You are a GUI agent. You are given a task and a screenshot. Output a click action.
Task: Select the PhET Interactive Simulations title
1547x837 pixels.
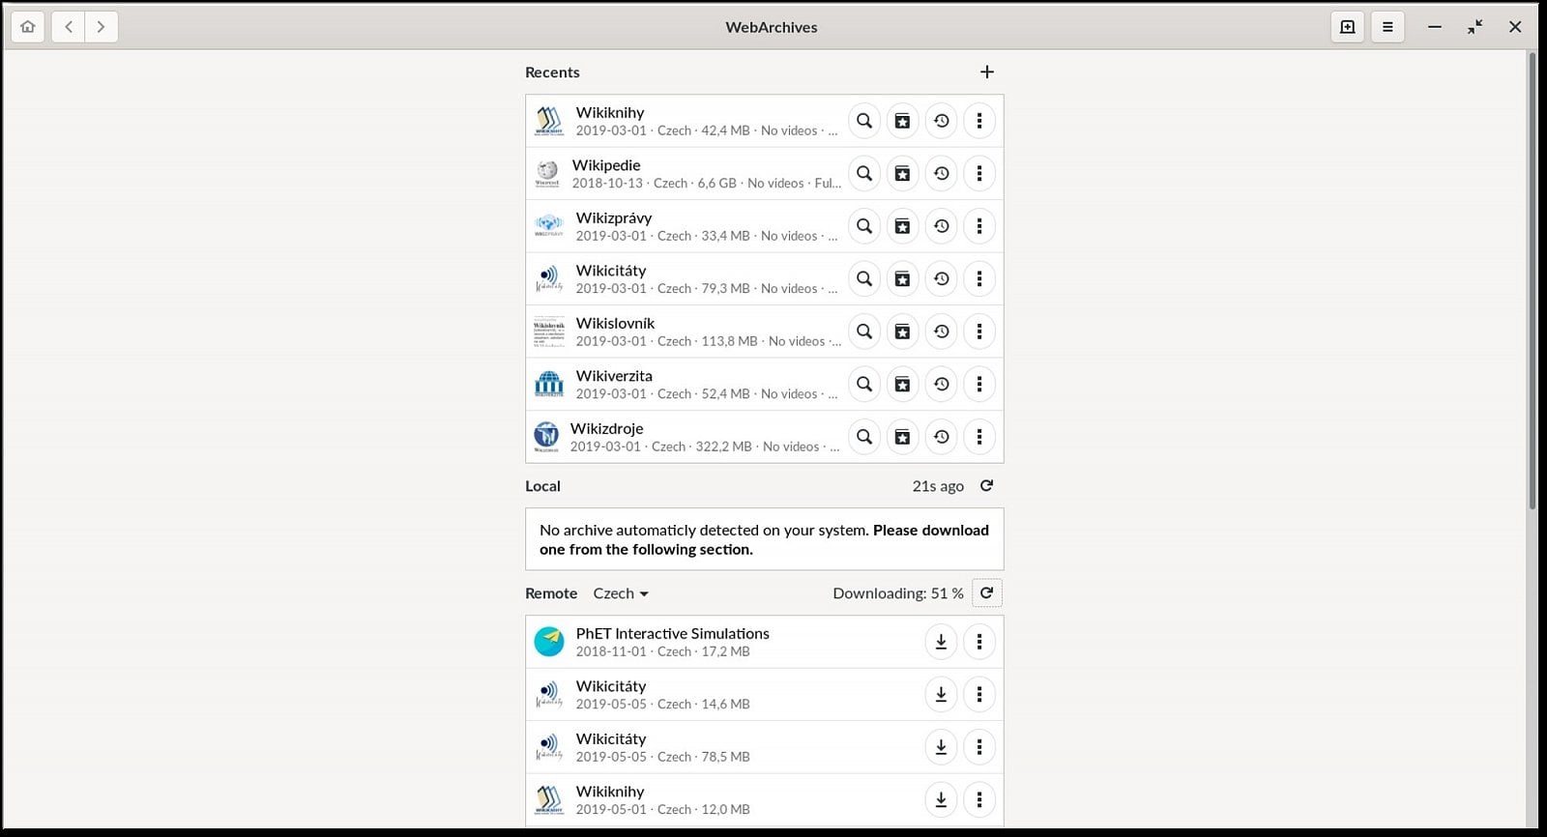pyautogui.click(x=673, y=633)
